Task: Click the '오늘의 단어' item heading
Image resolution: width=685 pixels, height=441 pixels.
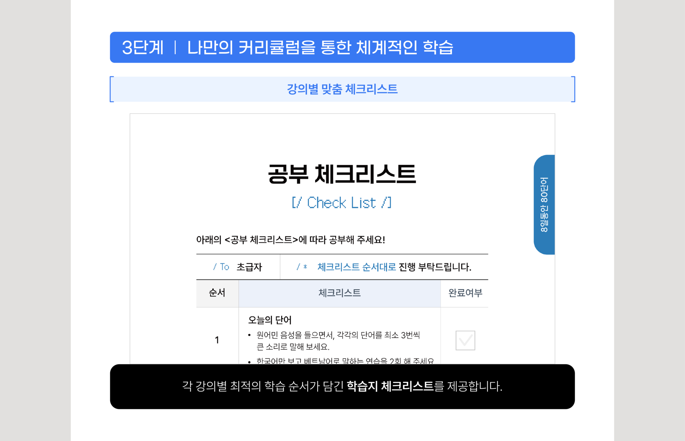Action: (x=270, y=320)
